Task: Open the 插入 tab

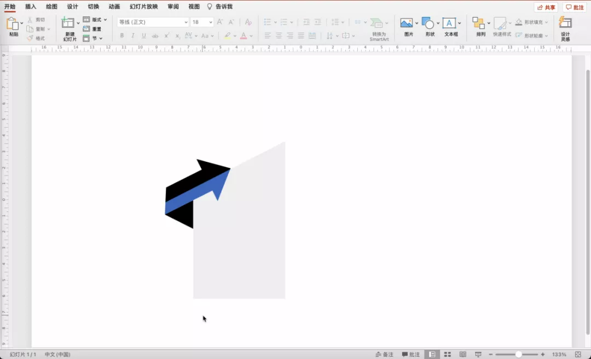Action: tap(31, 7)
